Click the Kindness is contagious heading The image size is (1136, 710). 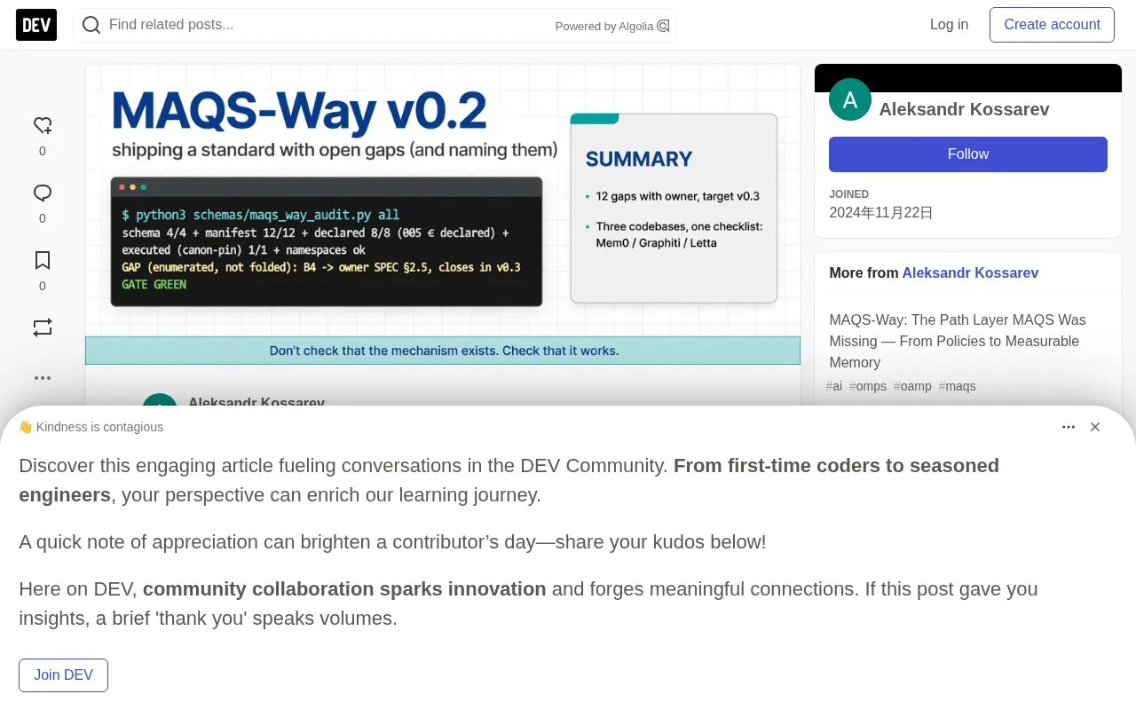click(91, 427)
